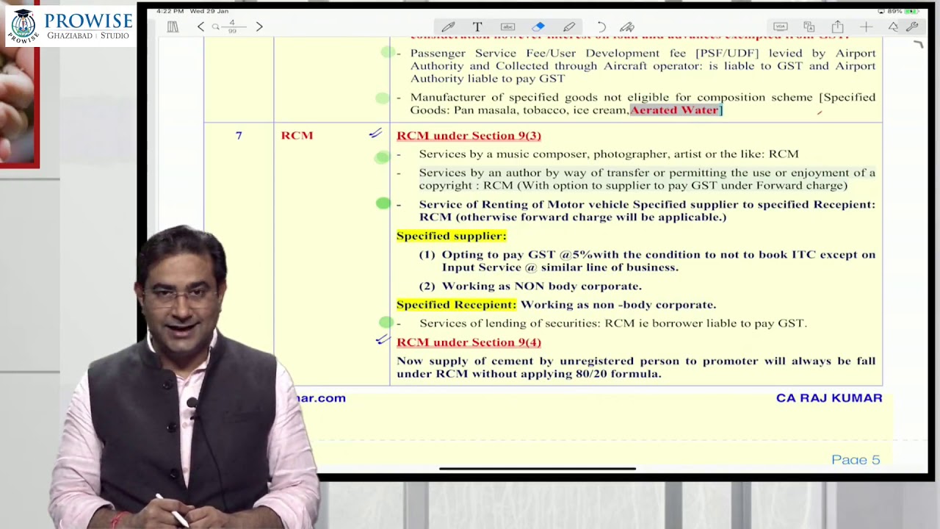Image resolution: width=940 pixels, height=529 pixels.
Task: Click row number 7 in table
Action: point(239,135)
